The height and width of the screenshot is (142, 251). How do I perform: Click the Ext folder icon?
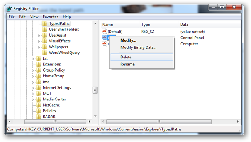click(x=38, y=58)
